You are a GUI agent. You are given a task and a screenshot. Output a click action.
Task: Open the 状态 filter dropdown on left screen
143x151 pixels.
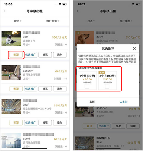click(x=18, y=21)
